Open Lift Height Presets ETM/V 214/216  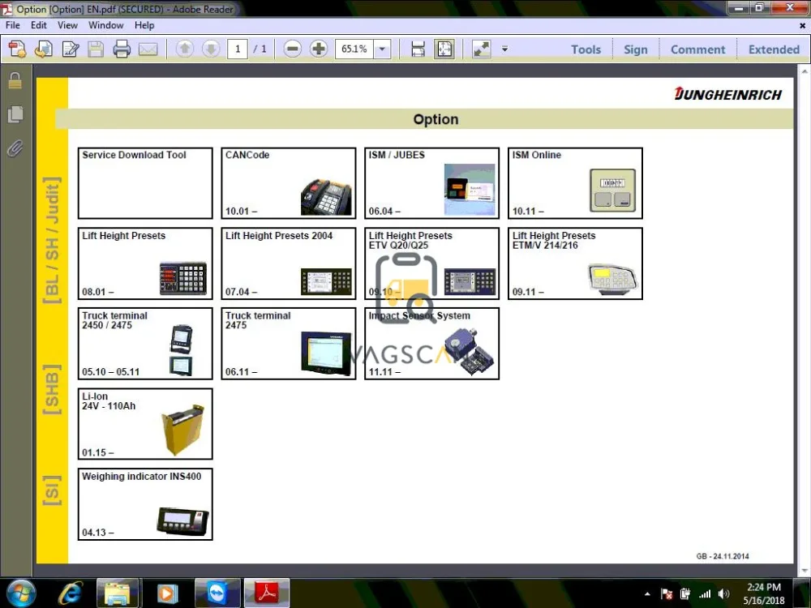[575, 263]
